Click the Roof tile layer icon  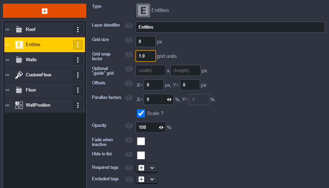(x=19, y=30)
